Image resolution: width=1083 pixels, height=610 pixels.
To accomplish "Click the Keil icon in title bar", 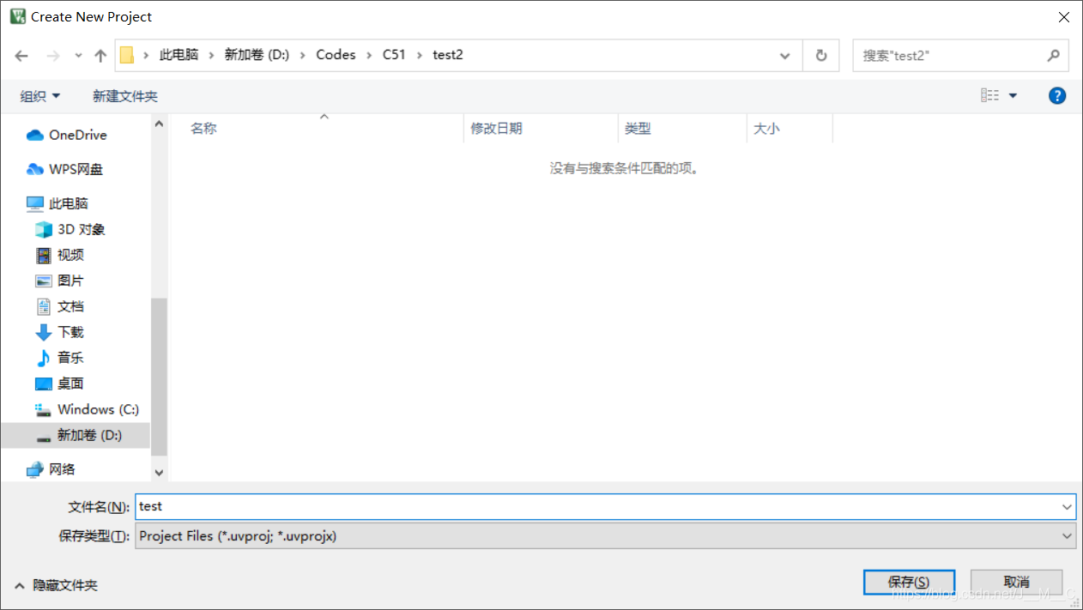I will [x=17, y=16].
